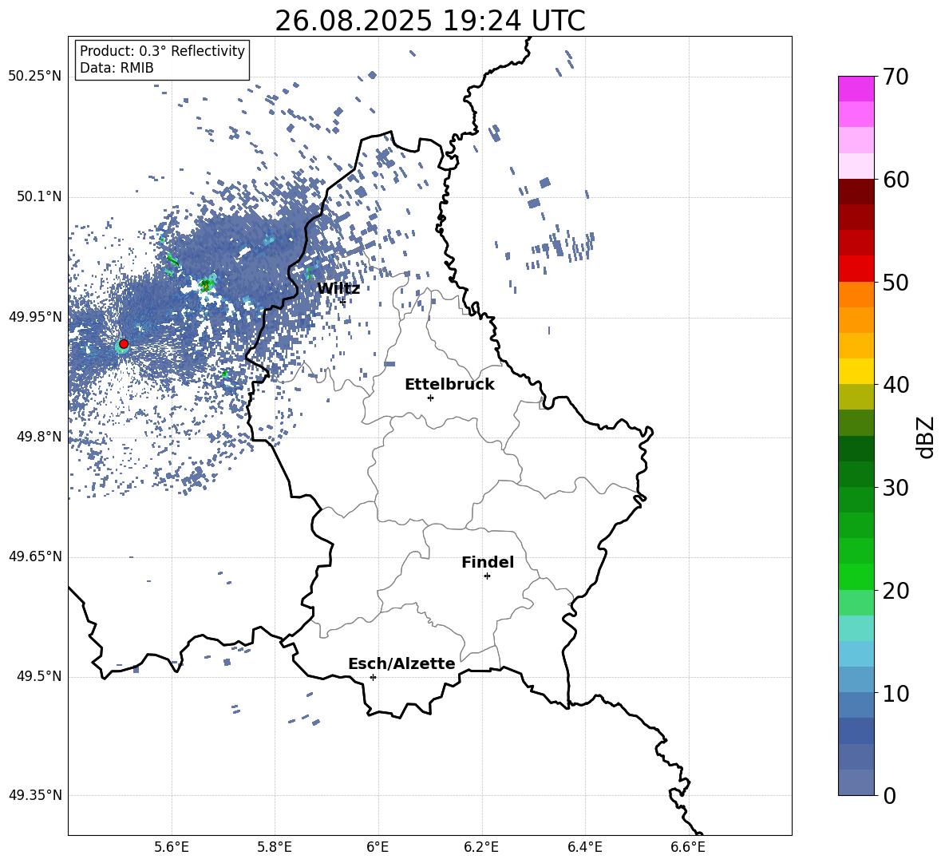This screenshot has height=863, width=945.
Task: Pick the light blue swatch near 13 dBZ
Action: coord(856,654)
